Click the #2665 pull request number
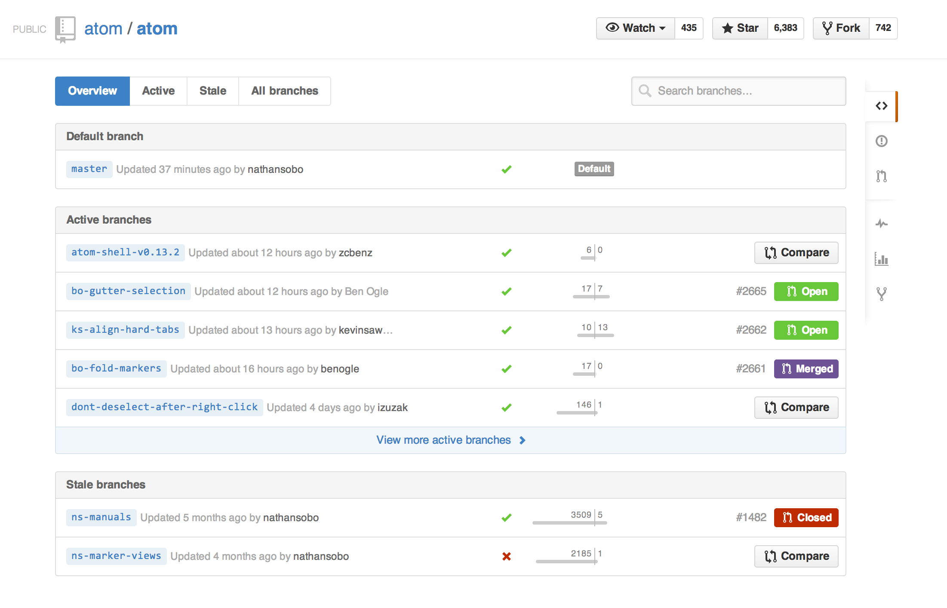947x608 pixels. [751, 292]
